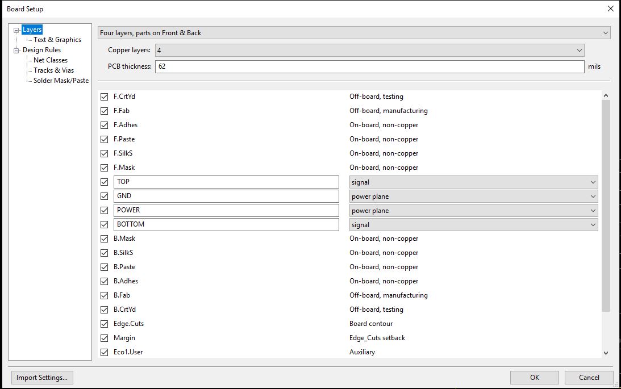Screen dimensions: 621x389
Task: Change the GND layer type dropdown
Action: click(473, 196)
